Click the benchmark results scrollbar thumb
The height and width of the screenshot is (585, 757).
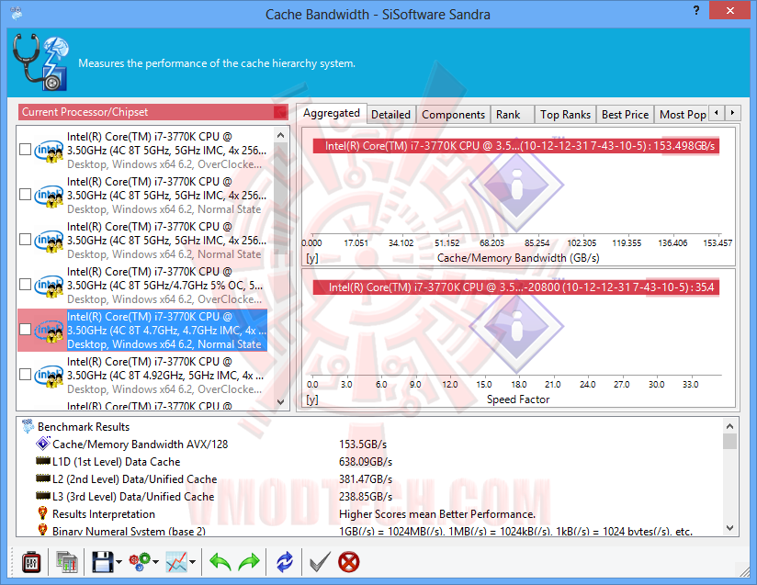[x=729, y=441]
